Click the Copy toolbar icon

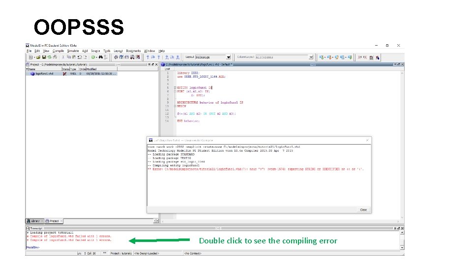click(69, 57)
